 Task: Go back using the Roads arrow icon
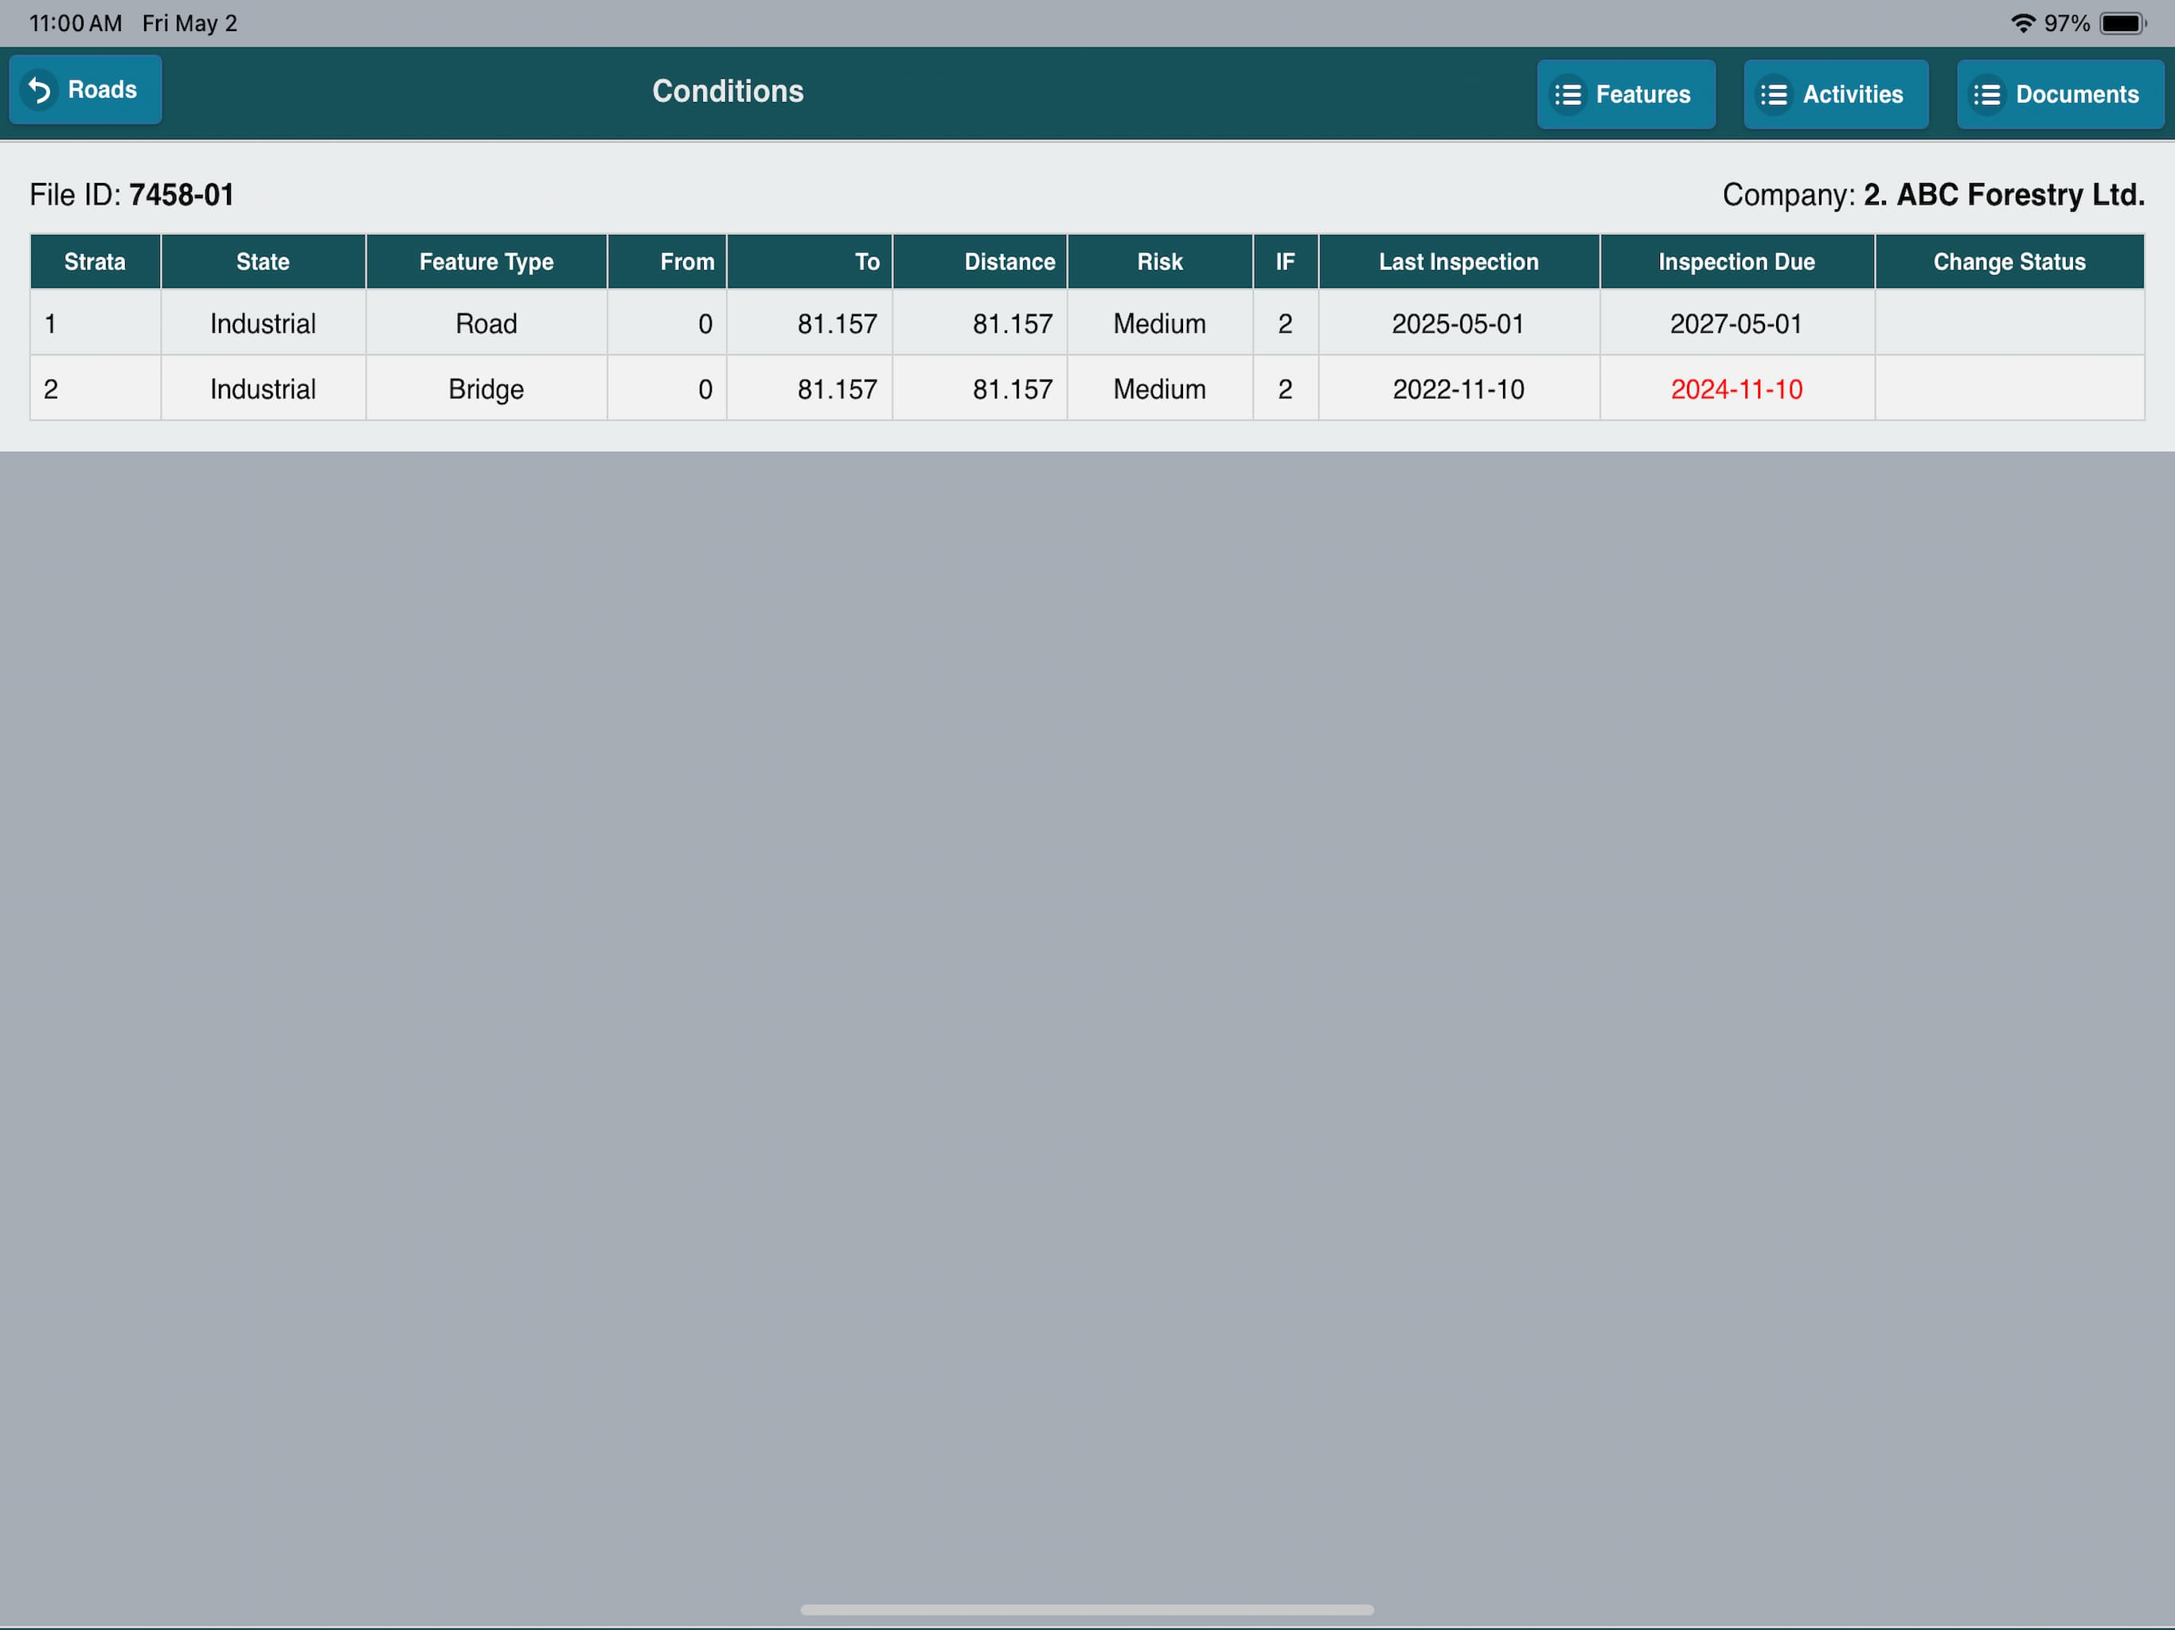tap(39, 91)
